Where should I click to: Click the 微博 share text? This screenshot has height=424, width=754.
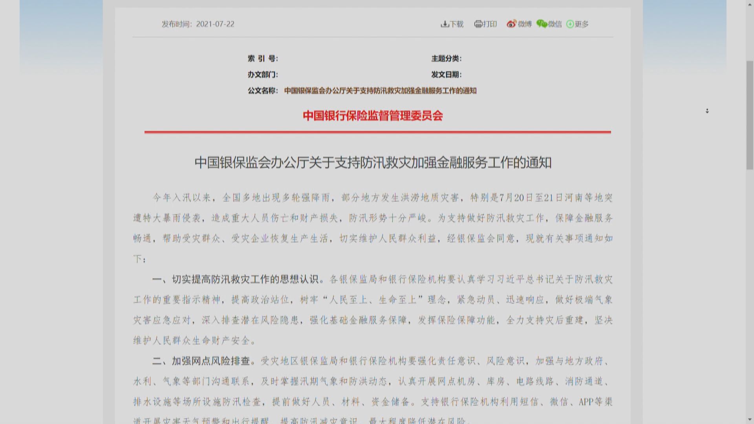click(525, 24)
